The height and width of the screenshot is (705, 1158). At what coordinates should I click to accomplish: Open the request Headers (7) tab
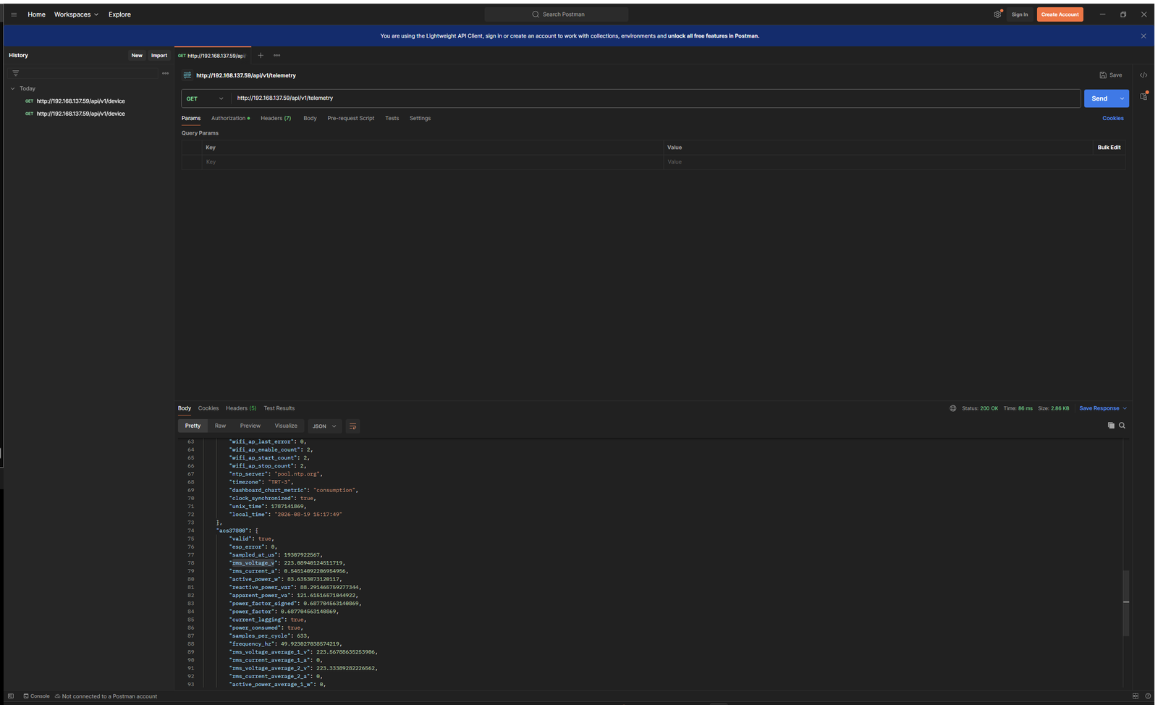[x=276, y=118]
